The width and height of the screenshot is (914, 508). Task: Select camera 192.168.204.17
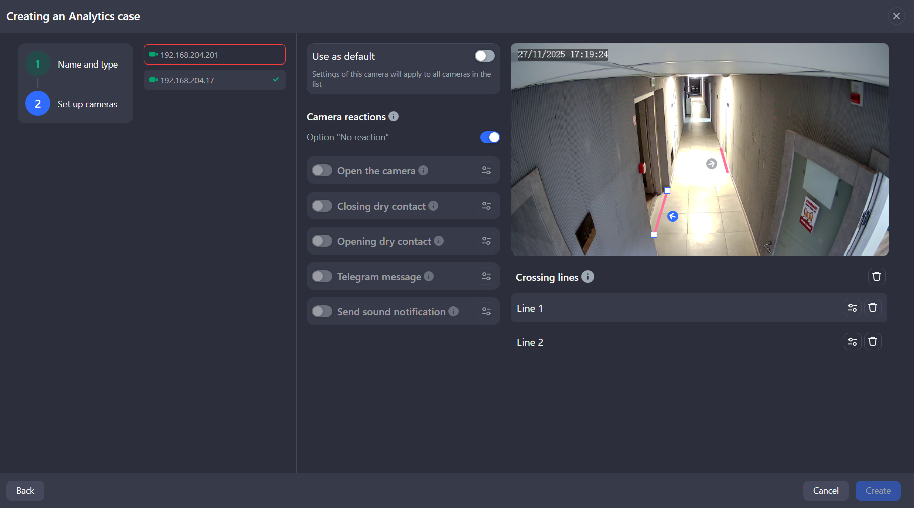click(214, 80)
